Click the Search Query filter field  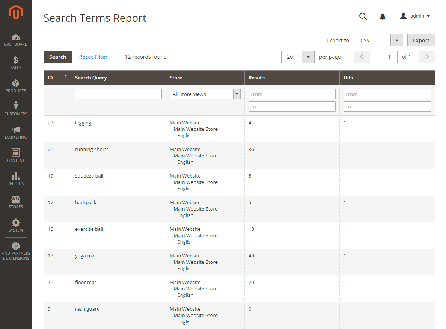click(118, 94)
